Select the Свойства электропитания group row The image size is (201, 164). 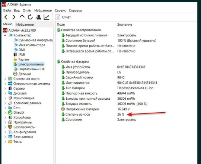click(79, 30)
